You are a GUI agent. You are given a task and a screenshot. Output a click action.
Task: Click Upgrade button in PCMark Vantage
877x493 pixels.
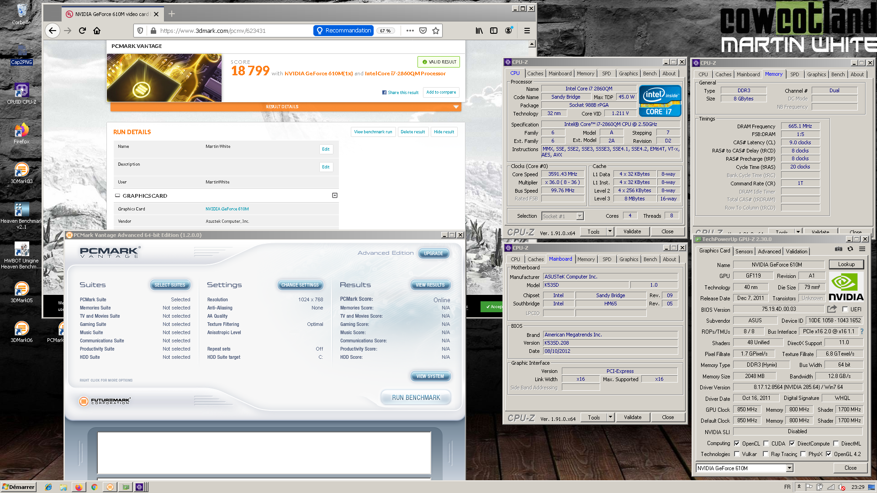pos(433,253)
